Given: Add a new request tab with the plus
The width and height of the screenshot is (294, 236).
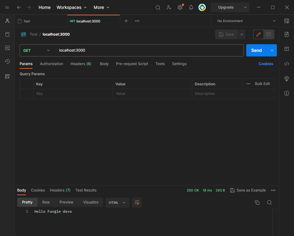Looking at the screenshot, I should point(126,21).
